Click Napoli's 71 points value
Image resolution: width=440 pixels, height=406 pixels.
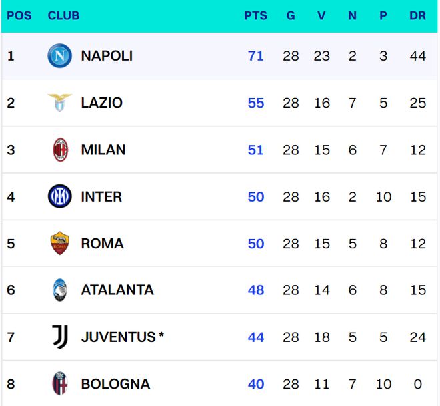click(255, 56)
